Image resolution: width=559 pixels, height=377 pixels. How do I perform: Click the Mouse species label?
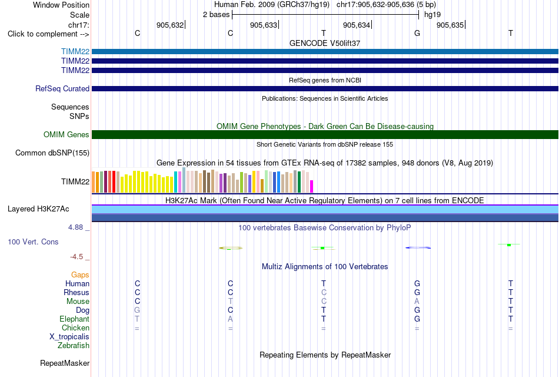click(78, 302)
